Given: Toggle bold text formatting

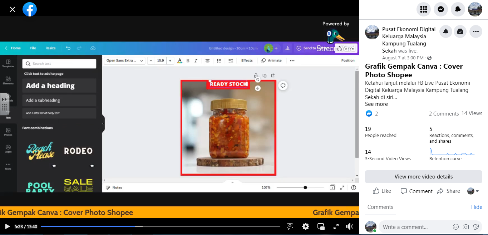Looking at the screenshot, I should [188, 60].
